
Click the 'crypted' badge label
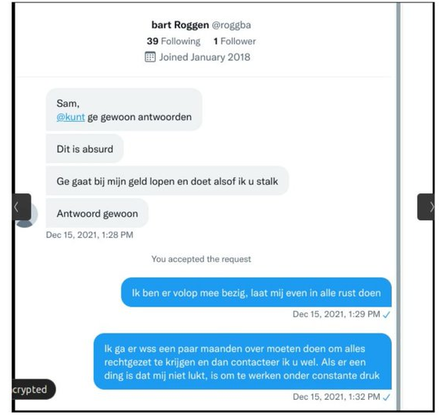[x=29, y=390]
